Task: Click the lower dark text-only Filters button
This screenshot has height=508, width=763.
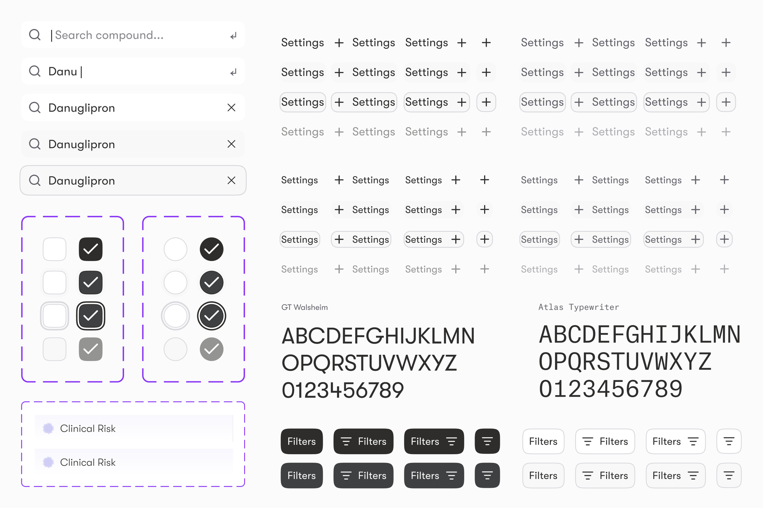Action: click(302, 476)
